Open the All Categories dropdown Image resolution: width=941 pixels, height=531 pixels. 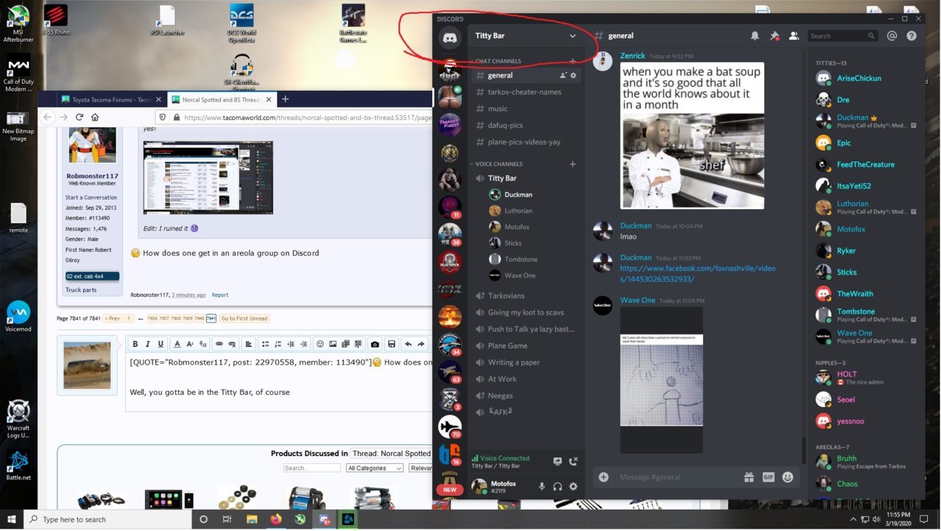(375, 468)
